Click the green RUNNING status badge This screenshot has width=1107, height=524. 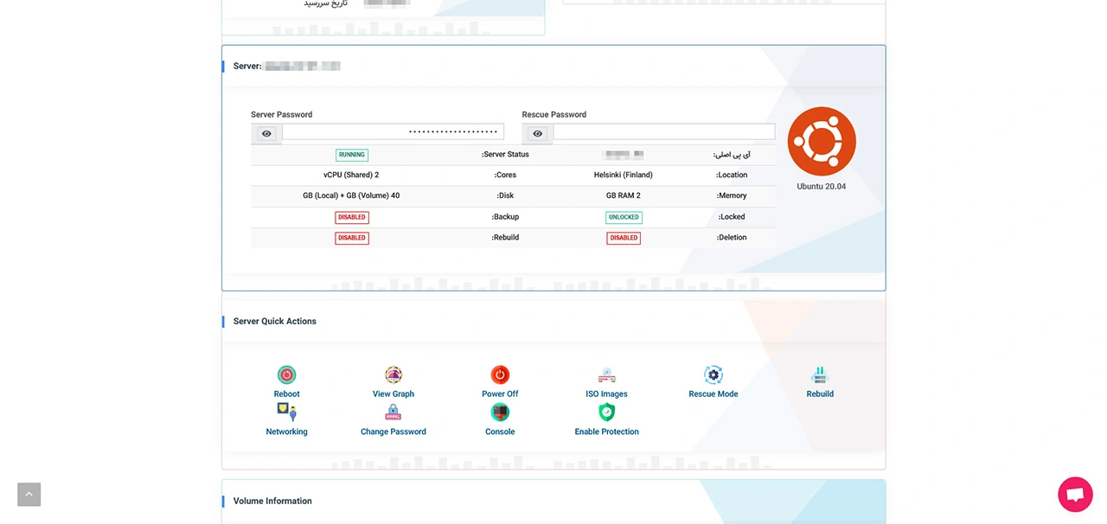(352, 155)
